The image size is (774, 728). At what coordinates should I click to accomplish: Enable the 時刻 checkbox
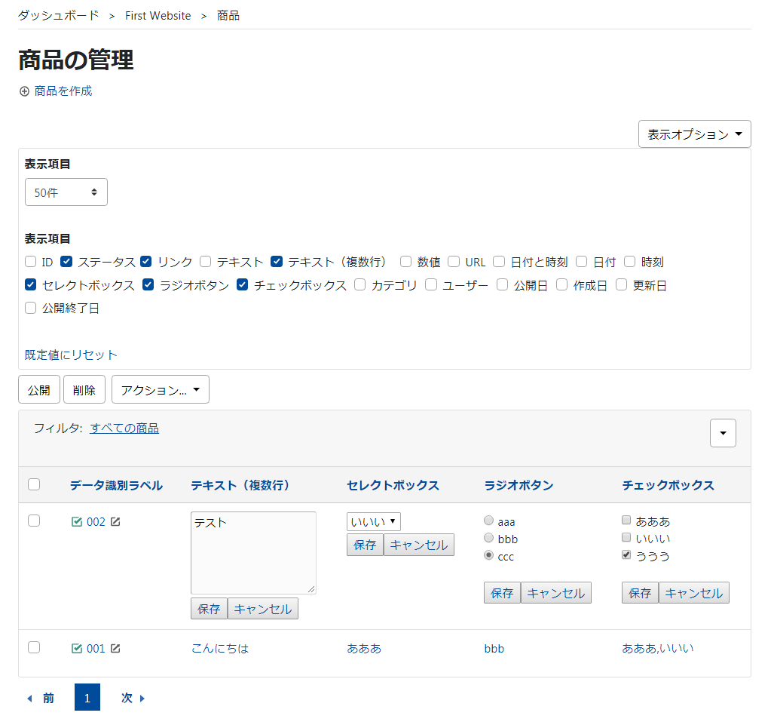[629, 262]
